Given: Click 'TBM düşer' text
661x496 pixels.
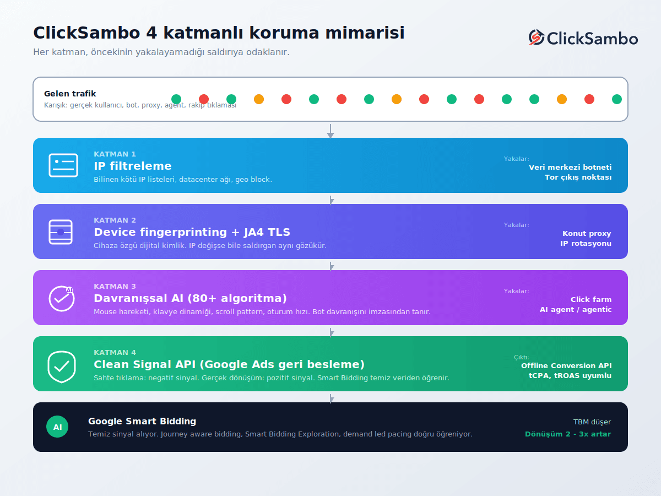Looking at the screenshot, I should coord(592,422).
